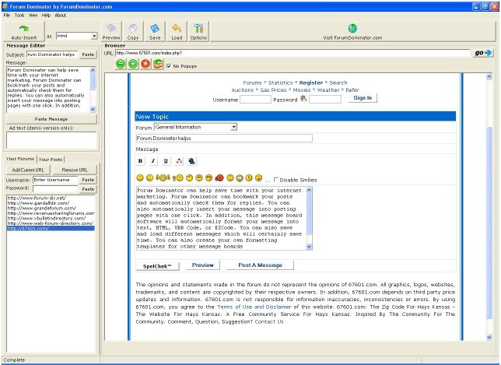Click the Ad text input box

[51, 140]
